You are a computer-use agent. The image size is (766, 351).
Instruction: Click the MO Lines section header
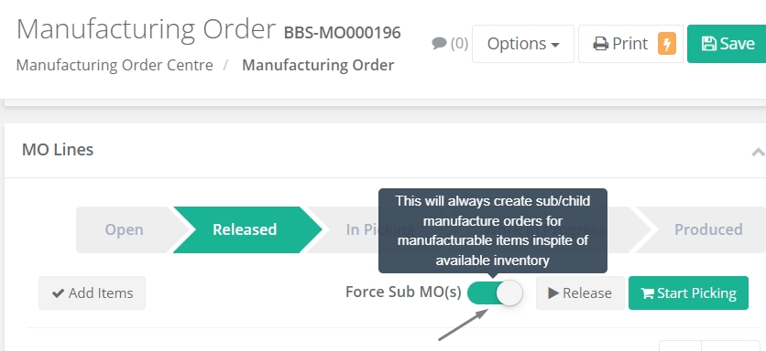[x=58, y=150]
